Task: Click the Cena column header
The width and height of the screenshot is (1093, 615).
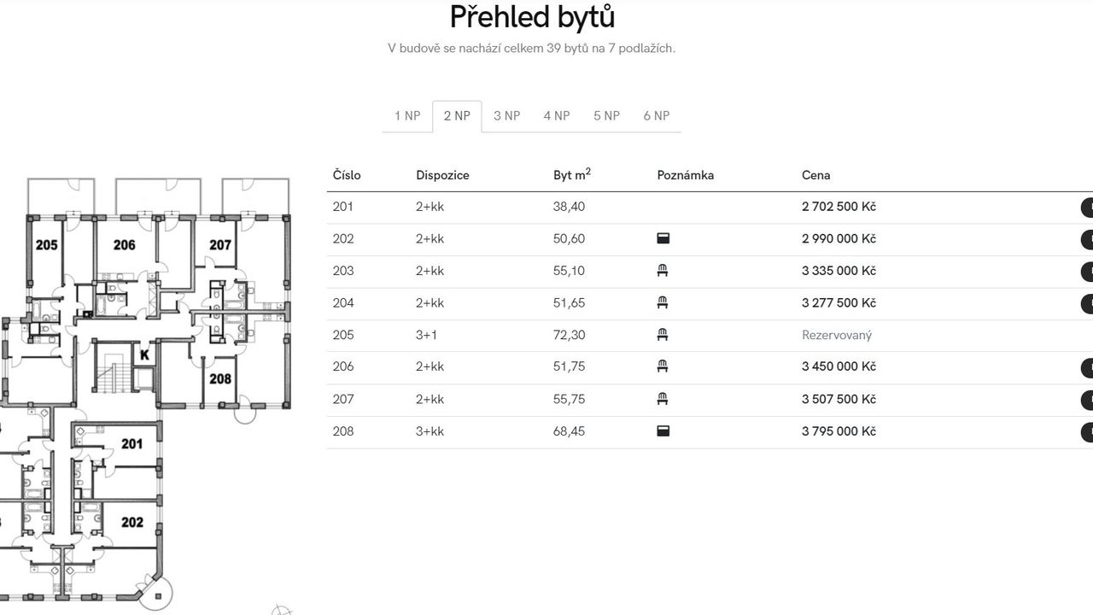Action: point(815,175)
